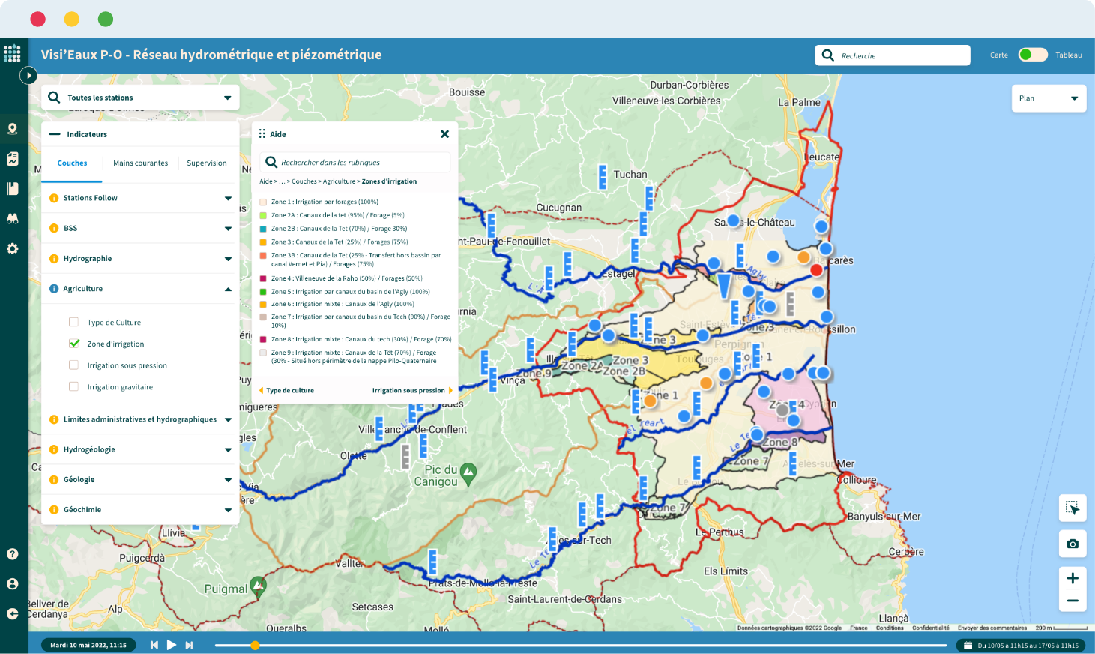Click the orange timeline slider handle

pyautogui.click(x=255, y=646)
